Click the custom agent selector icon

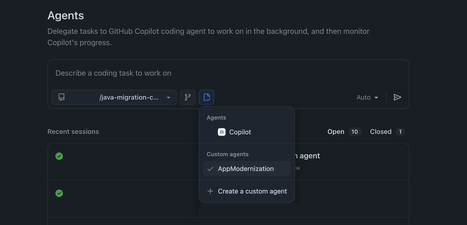207,97
